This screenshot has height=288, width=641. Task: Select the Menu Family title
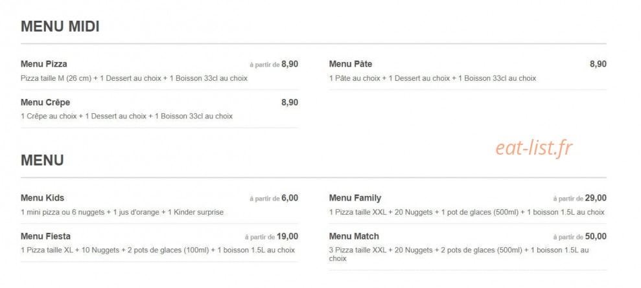click(x=355, y=198)
